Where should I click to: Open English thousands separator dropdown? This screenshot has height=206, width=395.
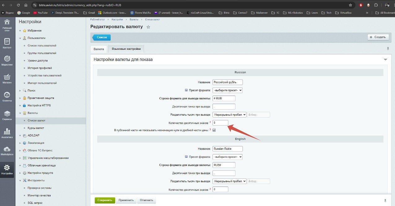[x=230, y=181]
